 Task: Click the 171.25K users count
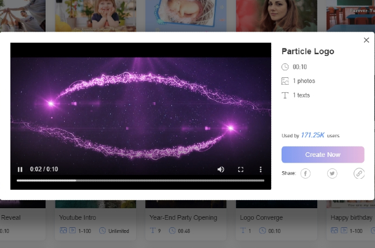(313, 136)
